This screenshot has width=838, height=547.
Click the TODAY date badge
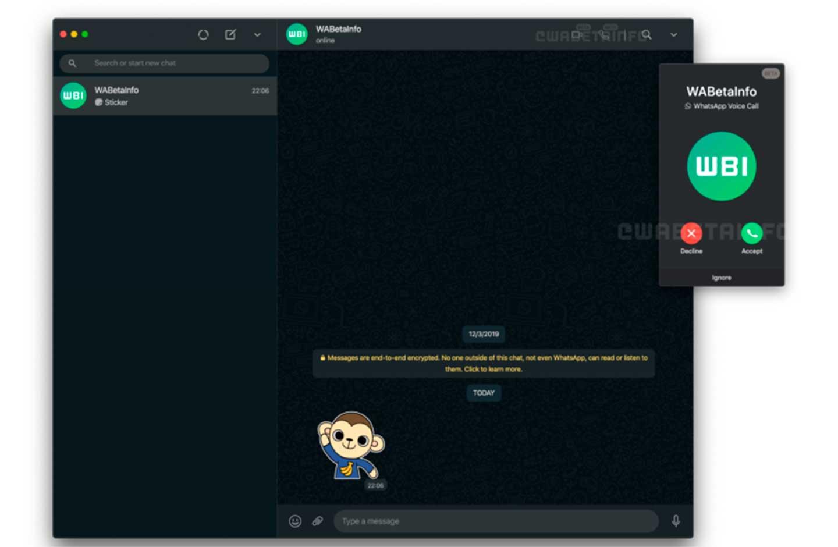coord(484,393)
